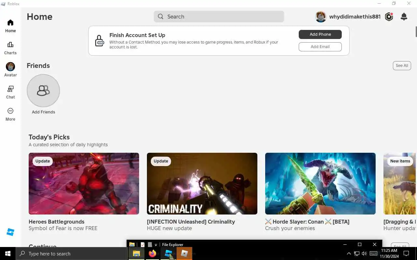Click the Add Email button

[x=320, y=47]
